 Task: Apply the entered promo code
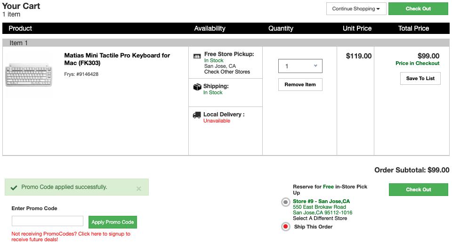(113, 222)
